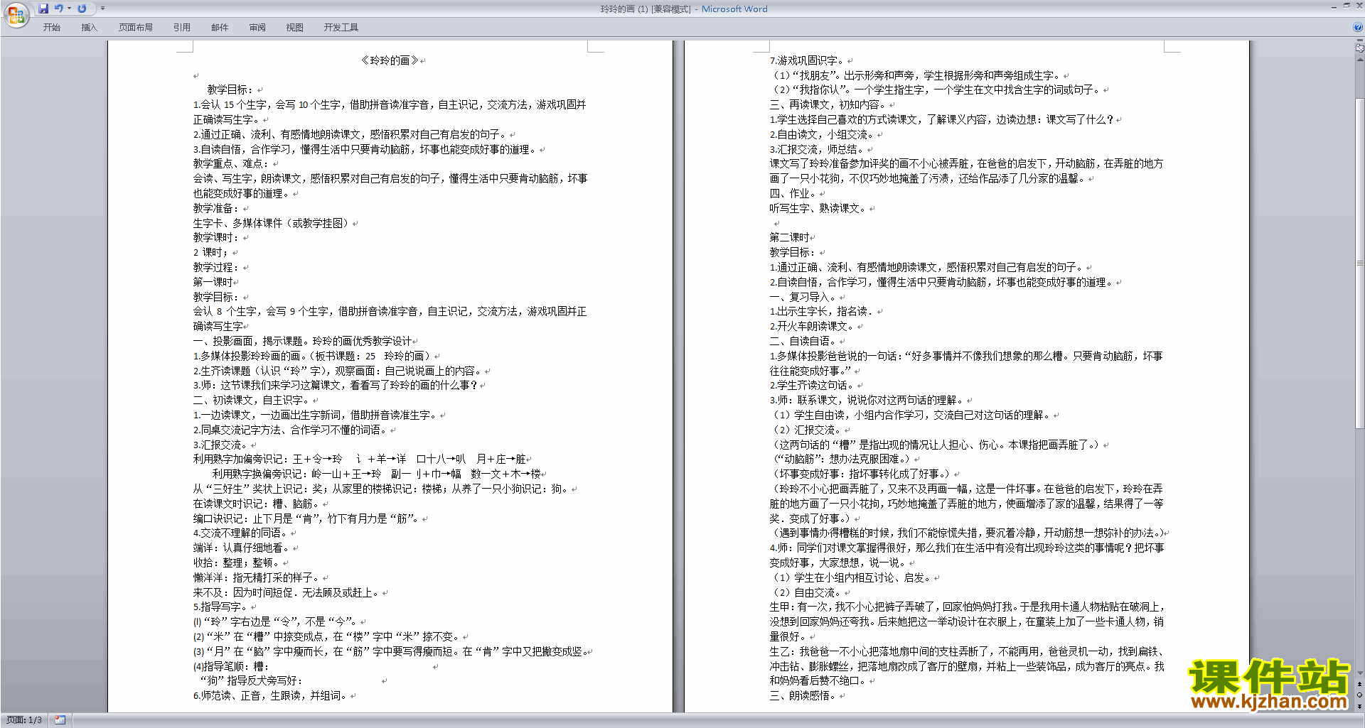Viewport: 1365px width, 728px height.
Task: Undo the last action
Action: [x=59, y=9]
